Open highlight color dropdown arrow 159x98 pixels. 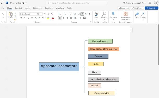click(x=50, y=18)
